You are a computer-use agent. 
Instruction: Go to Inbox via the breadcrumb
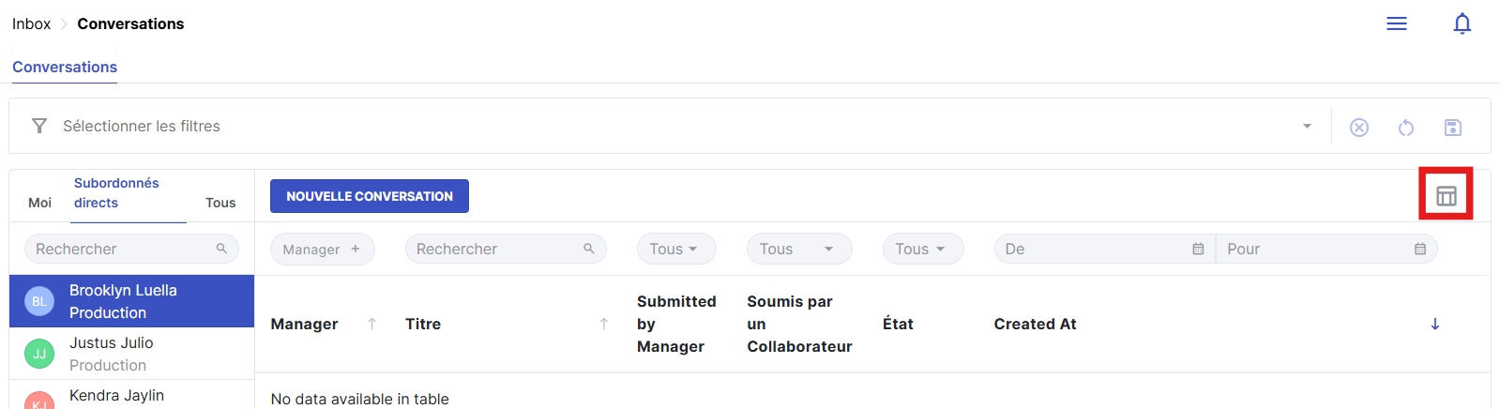31,24
